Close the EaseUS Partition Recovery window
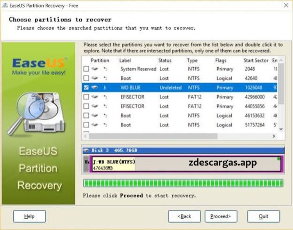The width and height of the screenshot is (293, 230). coord(286,5)
